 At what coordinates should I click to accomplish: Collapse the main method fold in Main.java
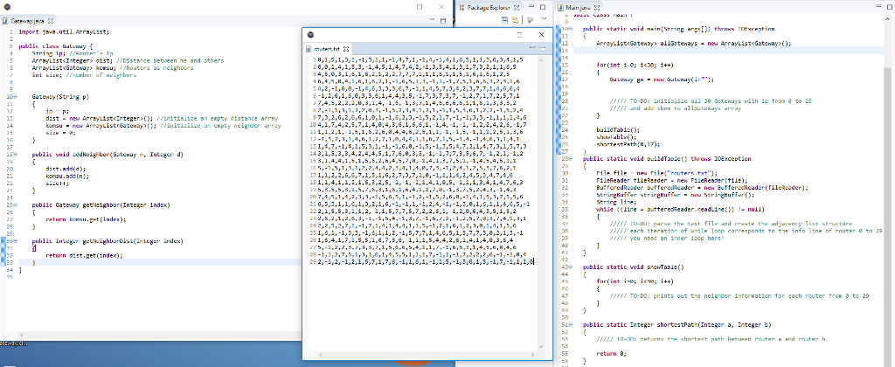coord(570,29)
